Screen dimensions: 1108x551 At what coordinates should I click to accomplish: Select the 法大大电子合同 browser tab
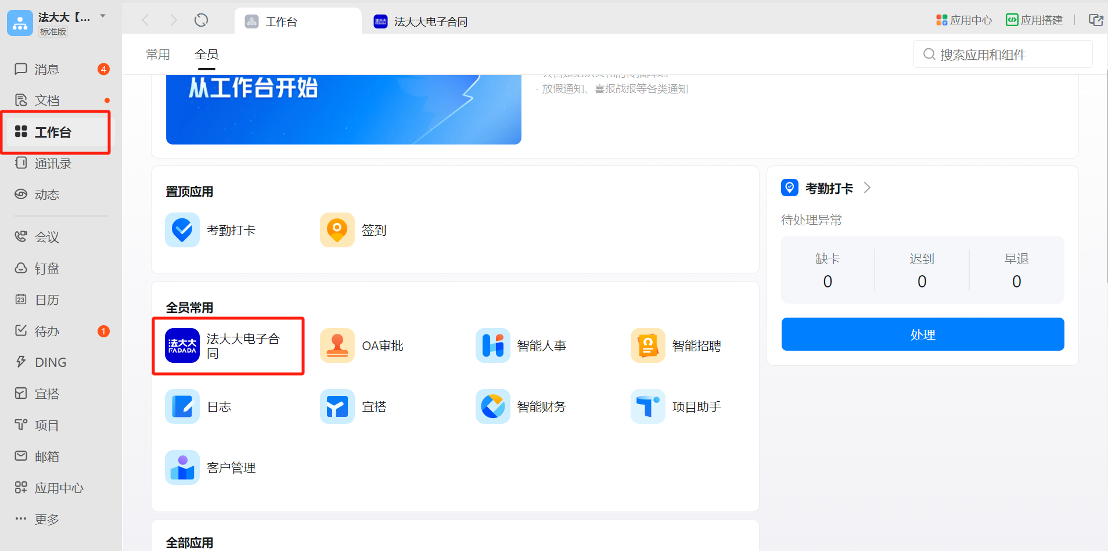click(x=420, y=21)
